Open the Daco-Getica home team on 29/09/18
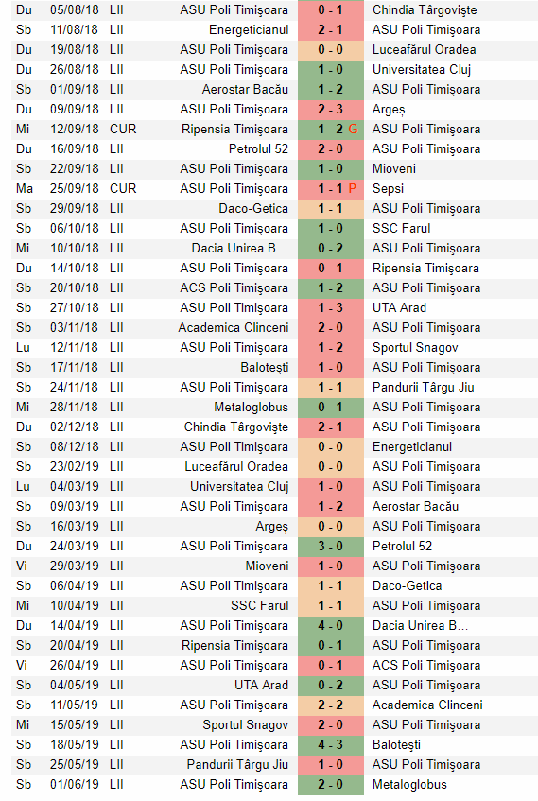538x801 pixels. click(x=254, y=209)
